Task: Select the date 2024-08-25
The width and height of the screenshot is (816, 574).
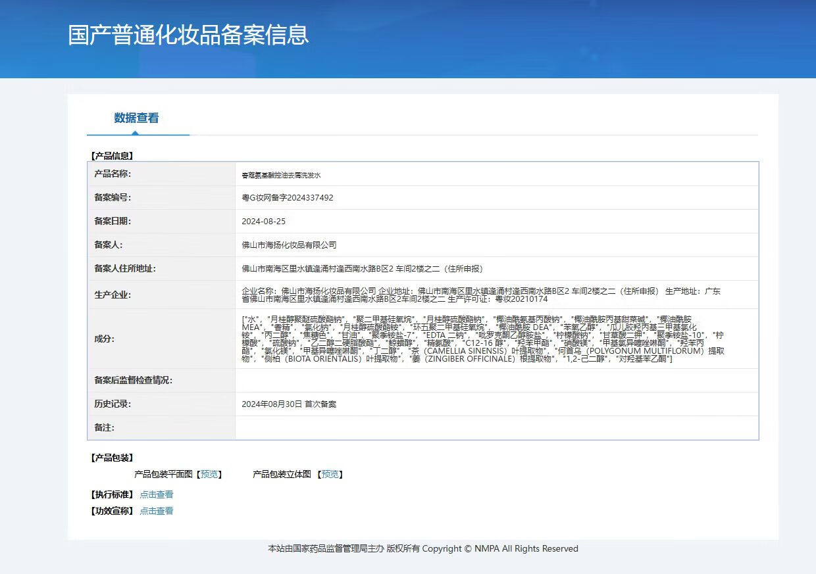Action: (x=264, y=222)
